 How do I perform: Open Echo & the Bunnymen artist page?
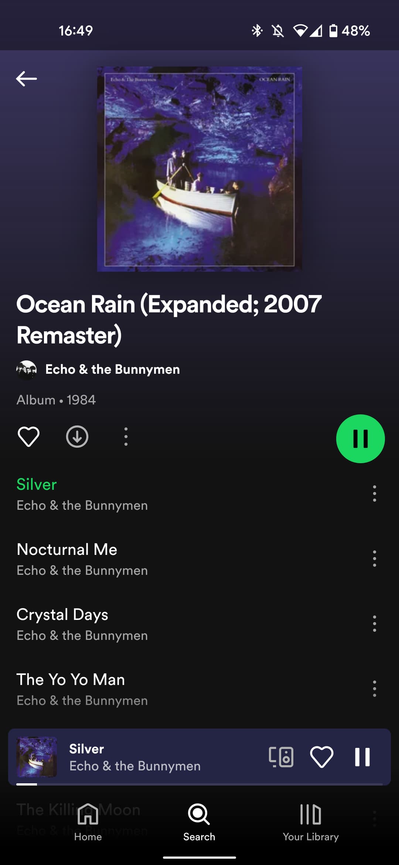(112, 370)
